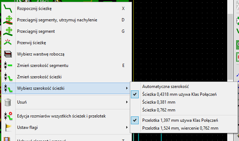Click the Rozpocznij ścieżkę track icon
Screen dimensions: 239x141
(x=8, y=9)
